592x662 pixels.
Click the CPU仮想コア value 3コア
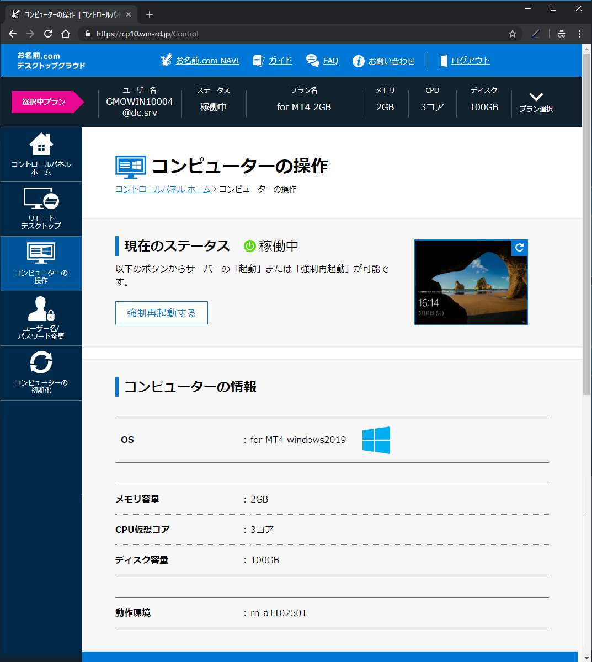click(262, 530)
